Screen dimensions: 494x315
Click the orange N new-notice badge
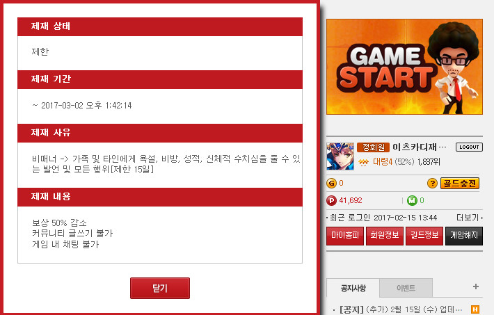(475, 309)
